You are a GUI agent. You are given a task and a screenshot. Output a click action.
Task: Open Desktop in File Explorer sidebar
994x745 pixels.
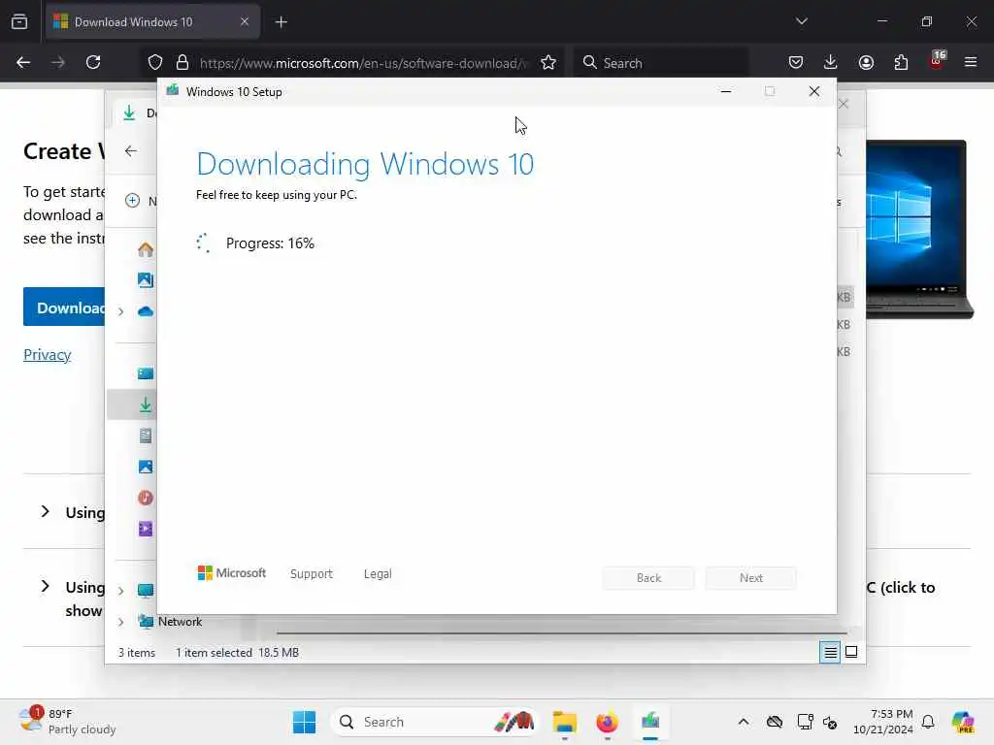click(x=146, y=373)
